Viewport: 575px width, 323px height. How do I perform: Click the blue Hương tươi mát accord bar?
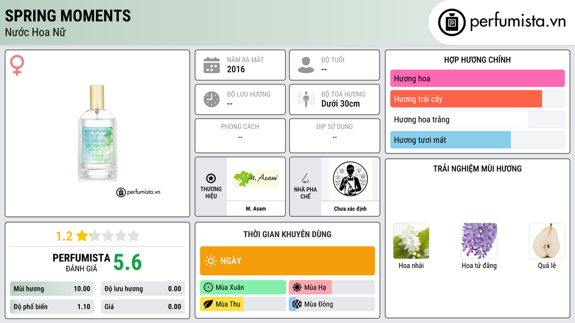[477, 140]
